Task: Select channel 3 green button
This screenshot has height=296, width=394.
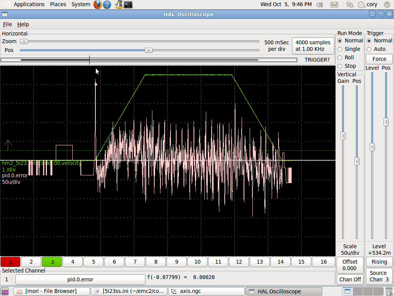Action: [x=52, y=262]
